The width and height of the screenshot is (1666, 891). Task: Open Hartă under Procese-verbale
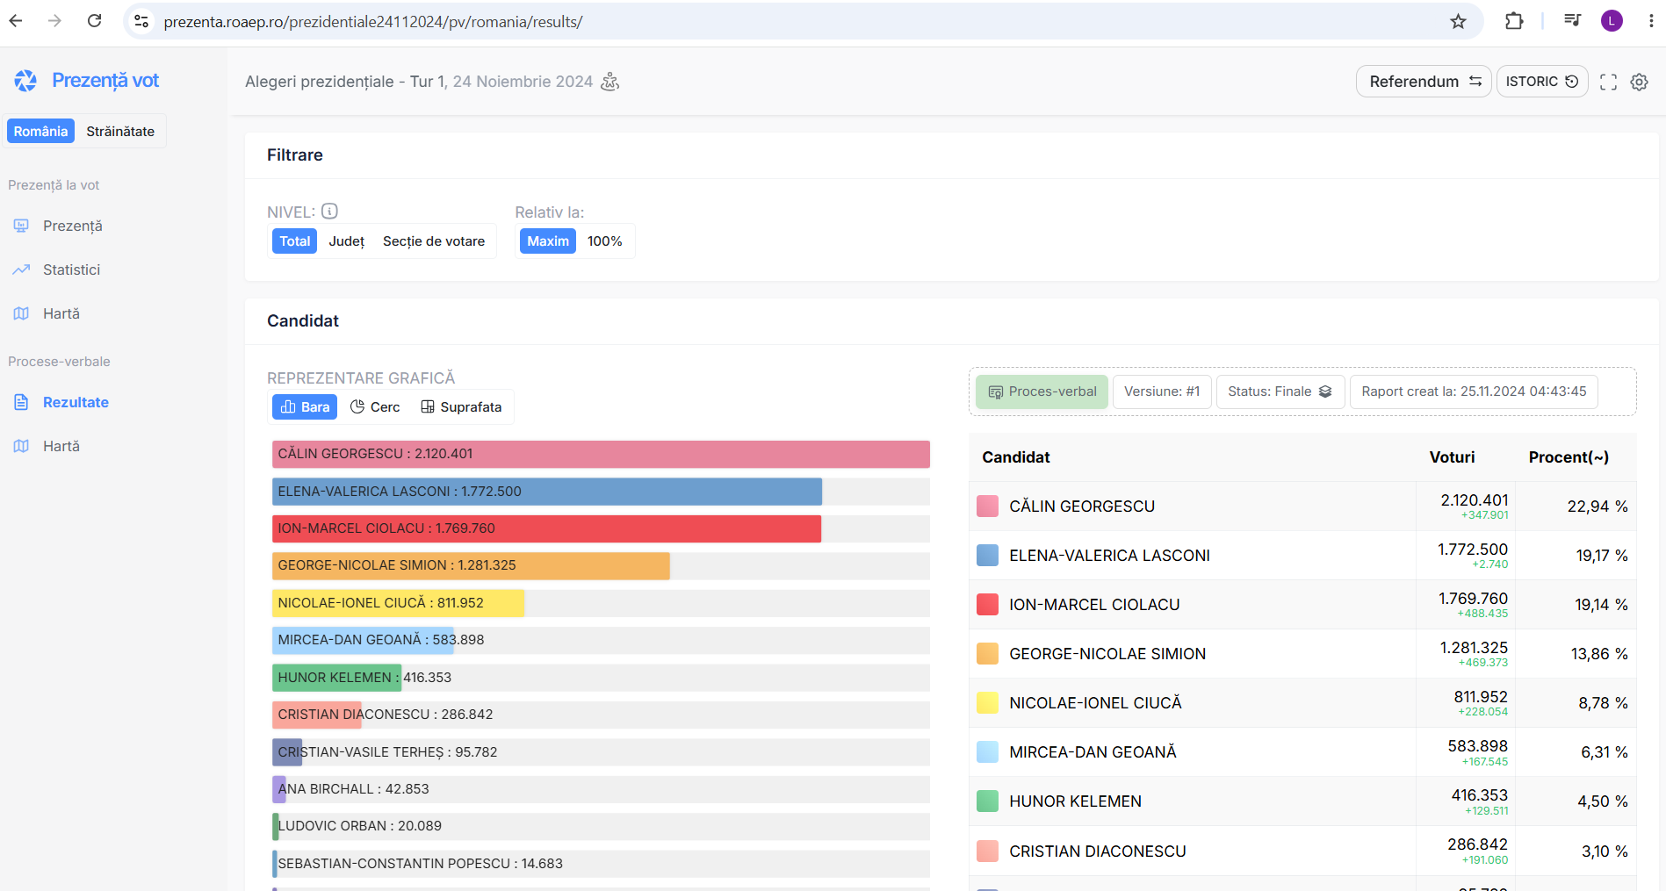(x=61, y=446)
